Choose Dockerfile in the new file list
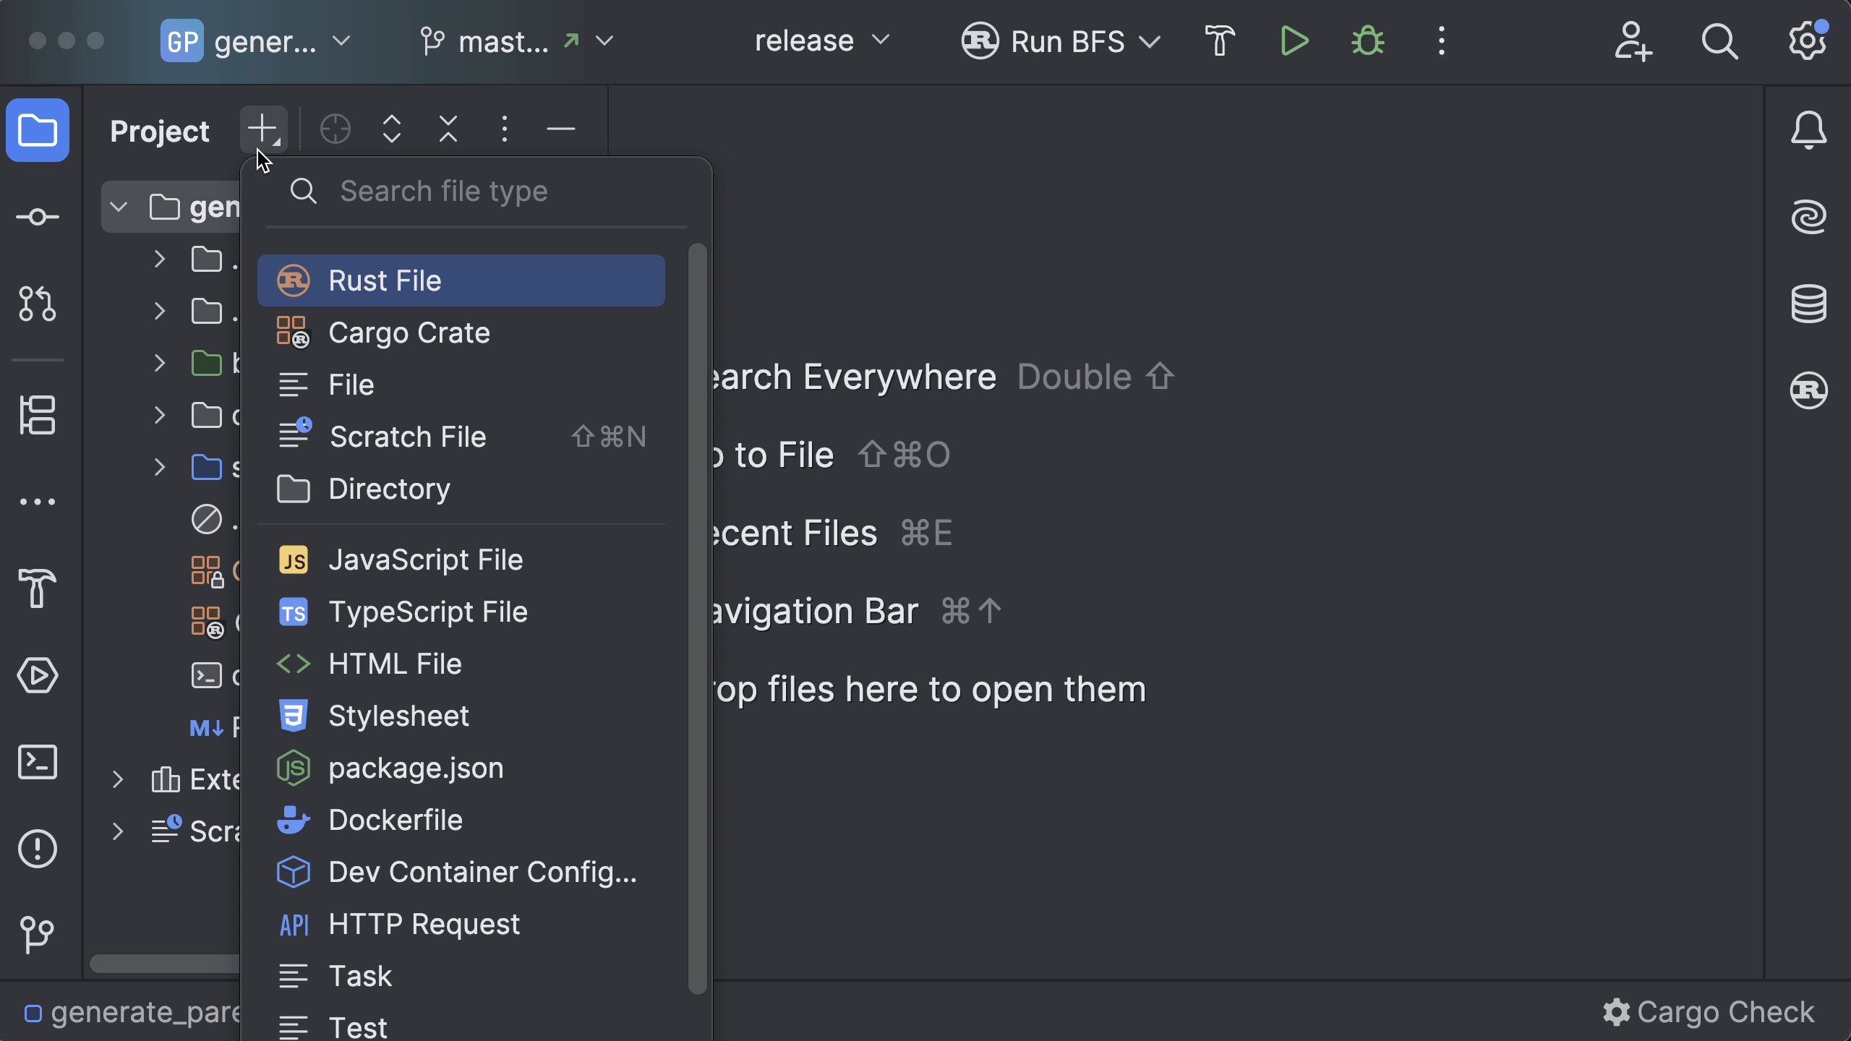 pyautogui.click(x=396, y=821)
